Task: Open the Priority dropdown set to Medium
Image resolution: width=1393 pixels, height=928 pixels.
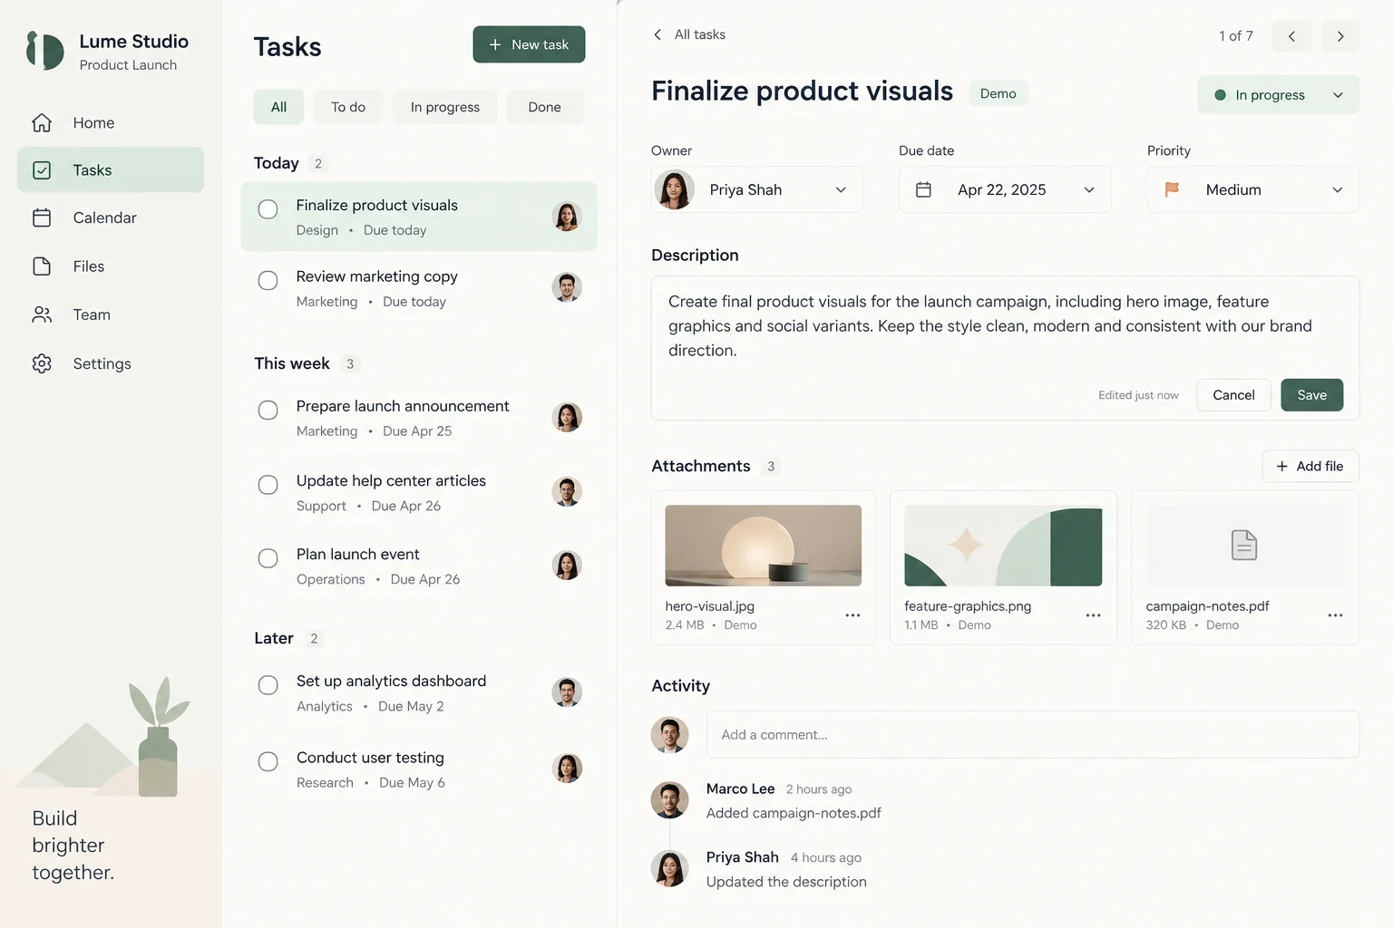Action: [x=1253, y=189]
